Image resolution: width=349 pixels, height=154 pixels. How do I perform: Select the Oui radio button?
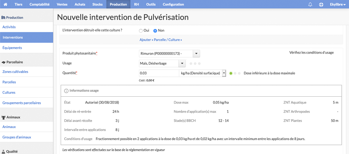141,31
